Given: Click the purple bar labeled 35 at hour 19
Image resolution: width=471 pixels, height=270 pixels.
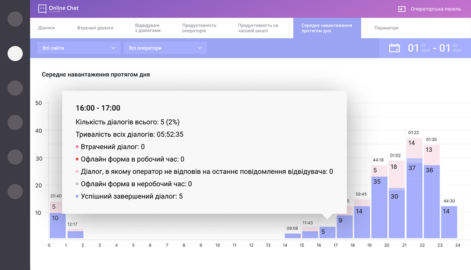Looking at the screenshot, I should coord(379,207).
